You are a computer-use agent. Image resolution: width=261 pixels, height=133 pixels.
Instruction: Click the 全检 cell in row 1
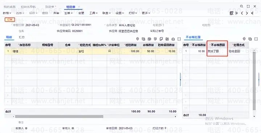pos(84,51)
